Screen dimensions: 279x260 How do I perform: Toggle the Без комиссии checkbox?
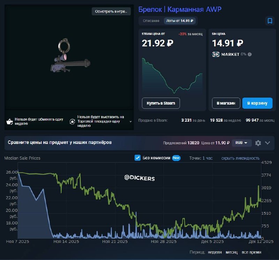[137, 158]
